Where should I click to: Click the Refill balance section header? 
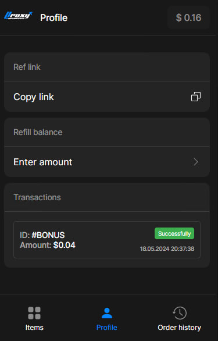click(38, 132)
